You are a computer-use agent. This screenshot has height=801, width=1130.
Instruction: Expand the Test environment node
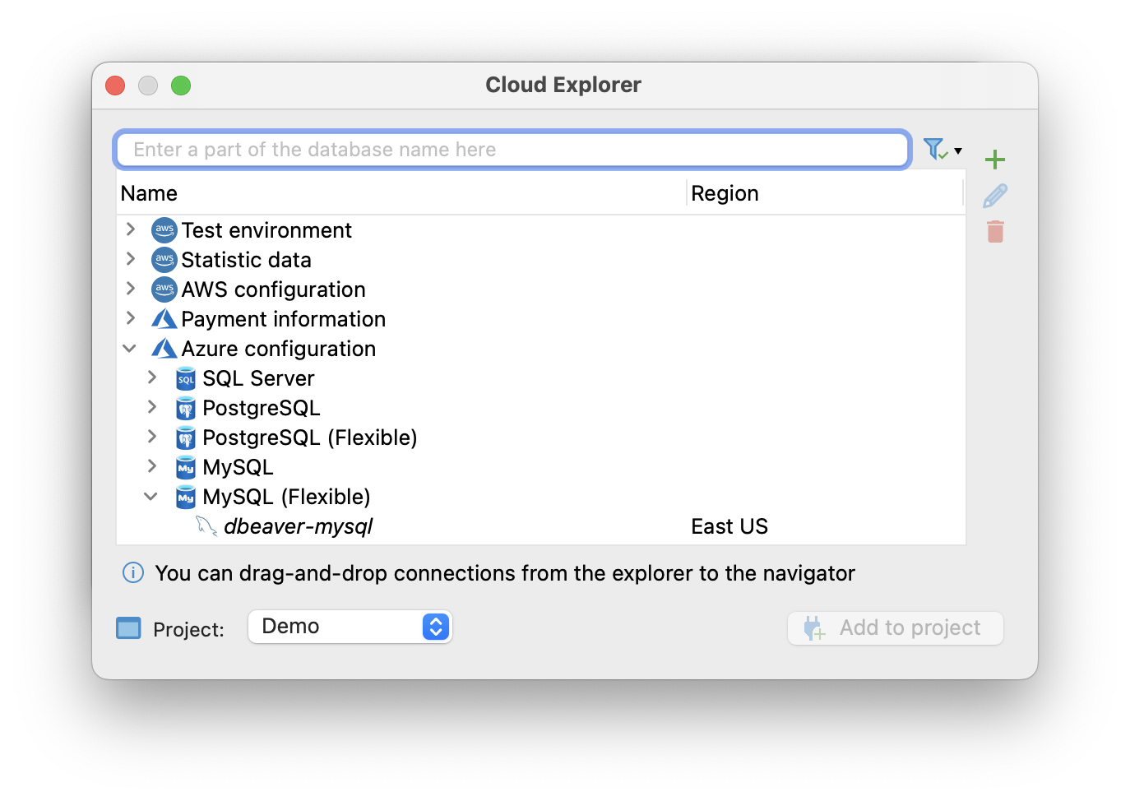pyautogui.click(x=131, y=229)
